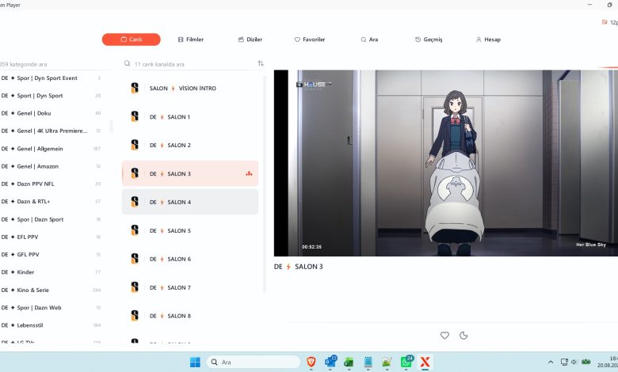
Task: Select DE SALON 5 channel
Action: point(190,230)
